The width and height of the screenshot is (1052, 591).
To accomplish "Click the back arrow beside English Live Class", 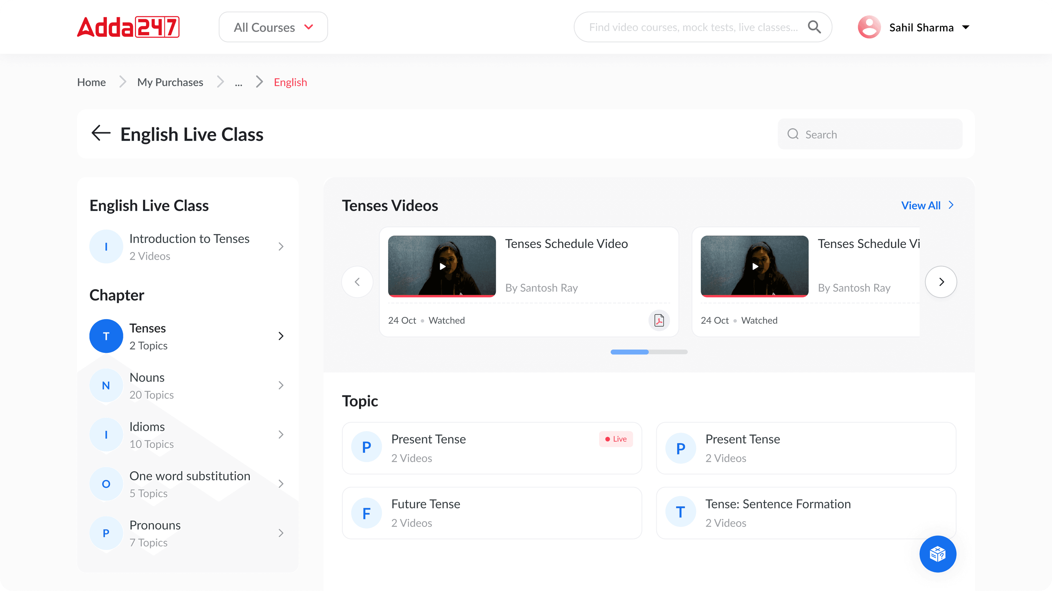I will pyautogui.click(x=101, y=134).
